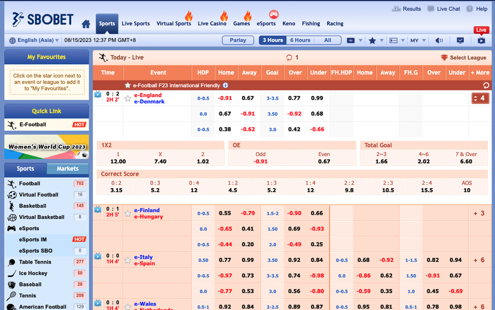Open the globe language icon
The image size is (495, 310).
pyautogui.click(x=12, y=40)
